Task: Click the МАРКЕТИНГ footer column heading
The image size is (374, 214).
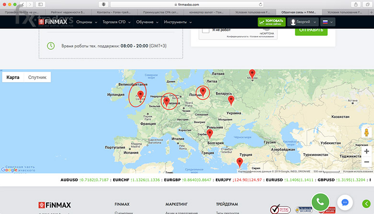Action: pos(176,204)
